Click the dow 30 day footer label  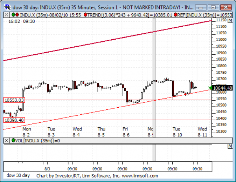pos(18,175)
